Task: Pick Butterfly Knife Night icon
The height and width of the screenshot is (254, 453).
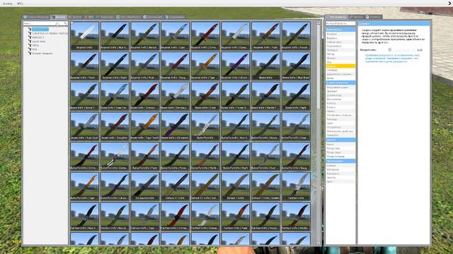Action: [236, 156]
